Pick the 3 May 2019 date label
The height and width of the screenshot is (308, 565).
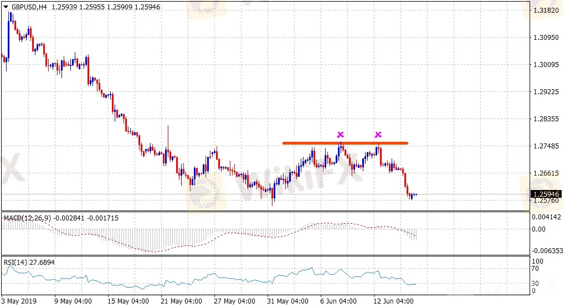tap(19, 302)
